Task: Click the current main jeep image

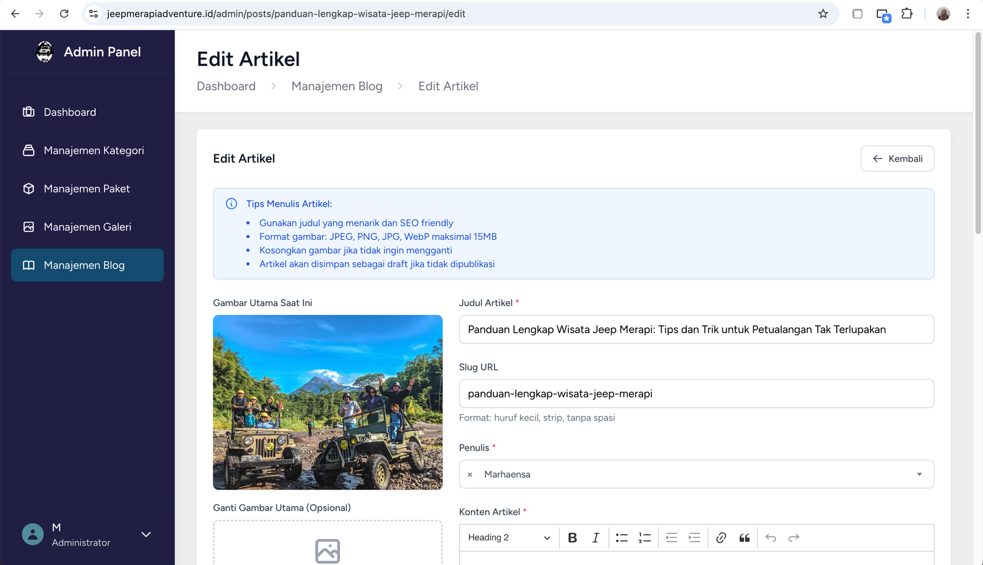Action: point(327,402)
